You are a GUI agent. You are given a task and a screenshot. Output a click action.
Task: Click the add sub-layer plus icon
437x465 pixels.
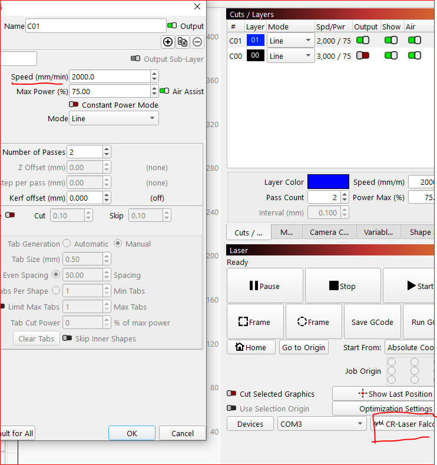[168, 42]
